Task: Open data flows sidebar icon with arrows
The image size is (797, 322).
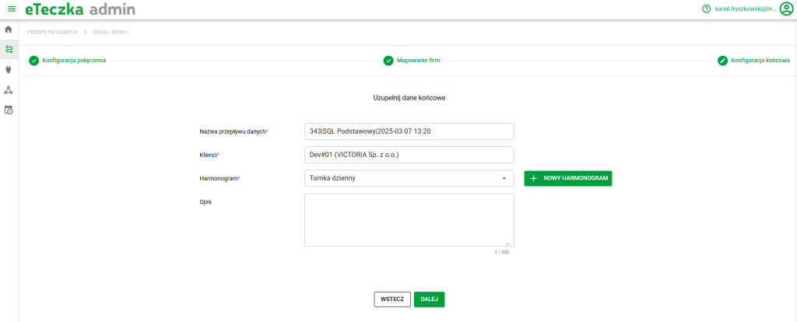Action: (9, 49)
